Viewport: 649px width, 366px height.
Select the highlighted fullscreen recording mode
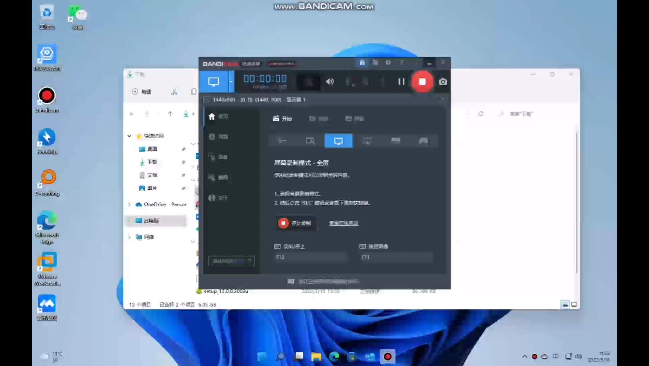338,141
